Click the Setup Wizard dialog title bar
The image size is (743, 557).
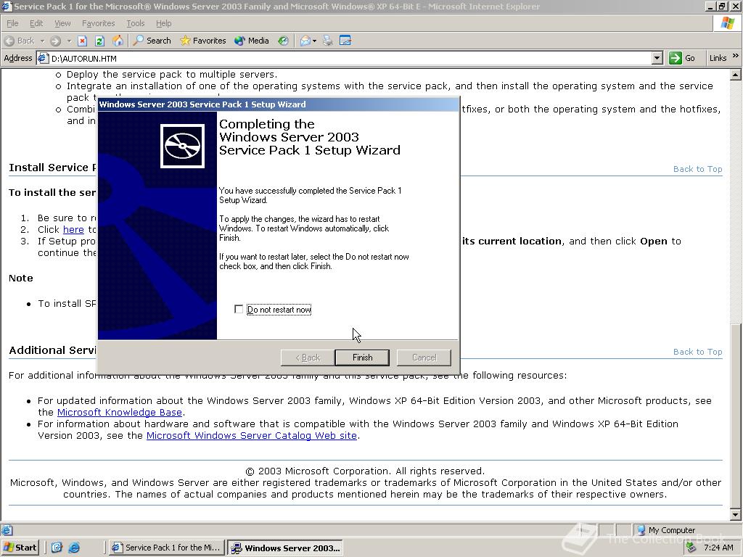(x=278, y=104)
